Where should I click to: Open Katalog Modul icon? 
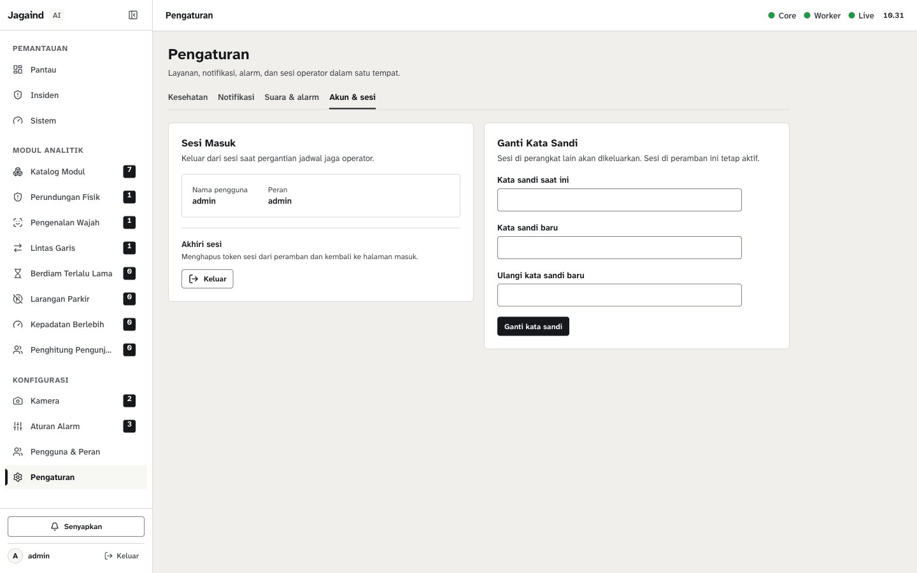18,171
